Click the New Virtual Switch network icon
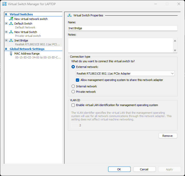This screenshot has height=176, width=185. tap(11, 32)
